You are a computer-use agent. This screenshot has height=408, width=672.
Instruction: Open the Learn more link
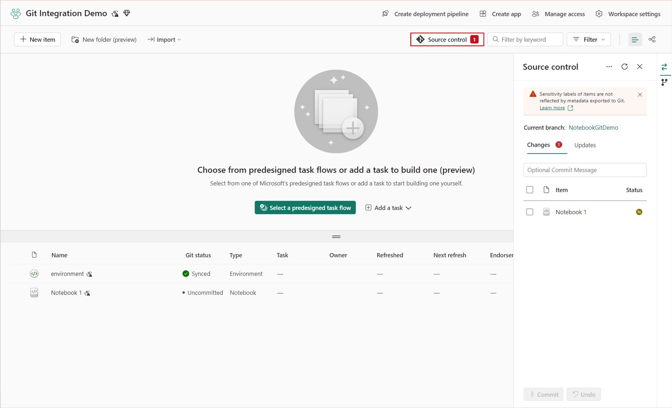pyautogui.click(x=552, y=108)
